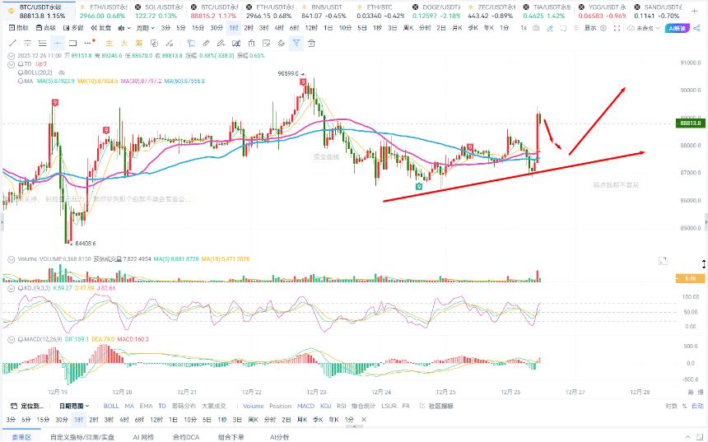Toggle BOLL indicator visibility eye icon
The image size is (708, 442).
pos(62,72)
